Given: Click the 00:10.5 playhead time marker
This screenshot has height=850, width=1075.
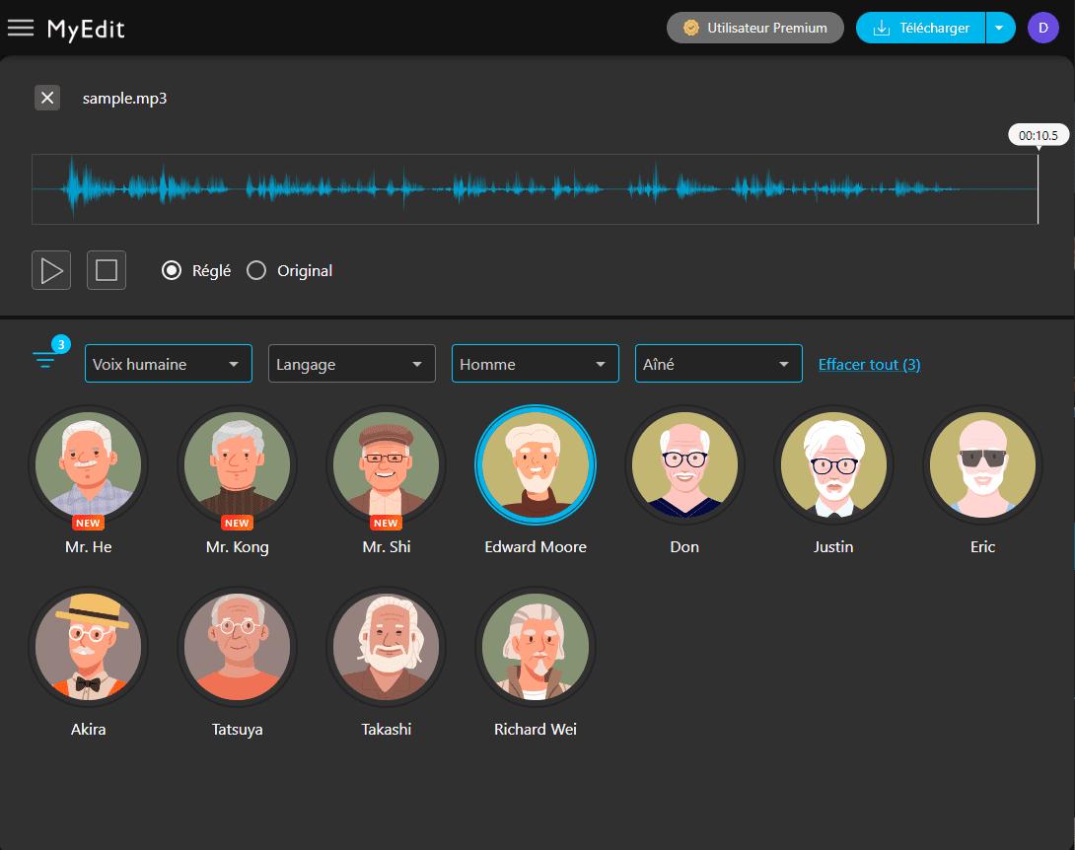Looking at the screenshot, I should pyautogui.click(x=1038, y=135).
